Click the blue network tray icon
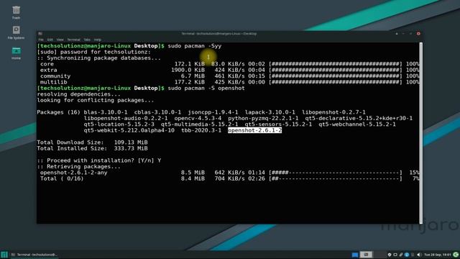This screenshot has height=259, width=460. click(407, 255)
